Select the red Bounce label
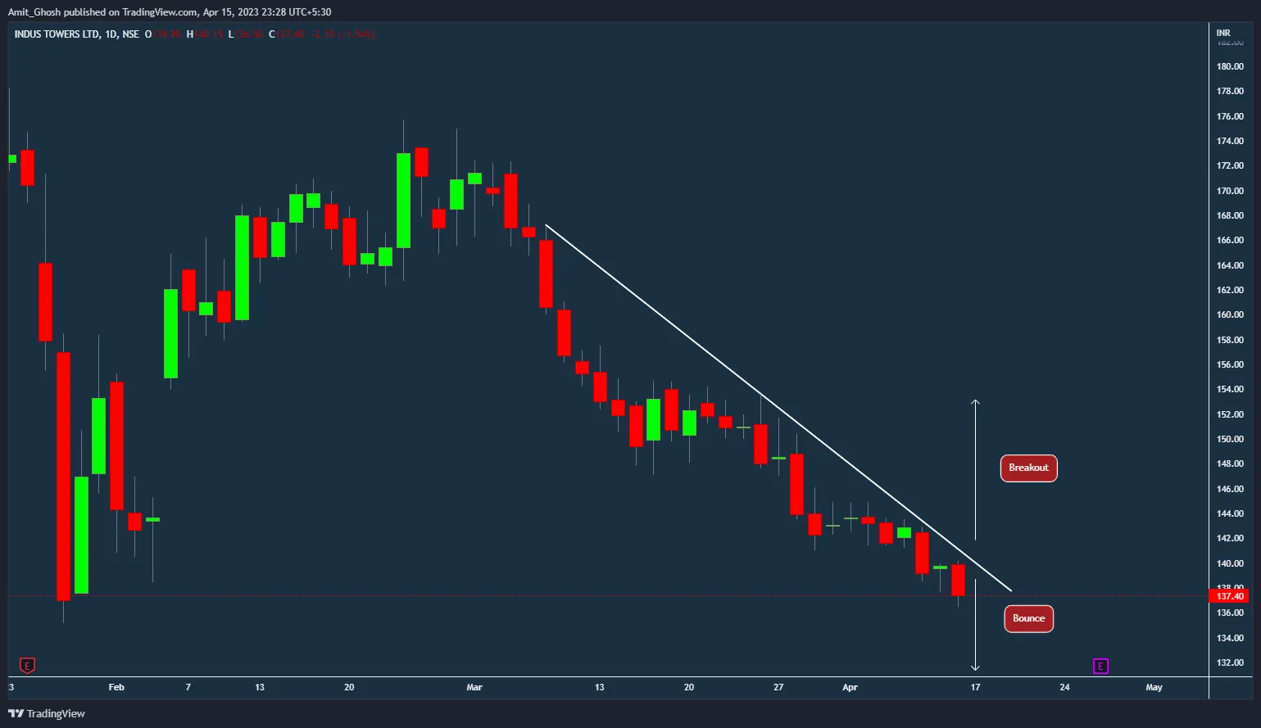The image size is (1261, 728). (1028, 618)
